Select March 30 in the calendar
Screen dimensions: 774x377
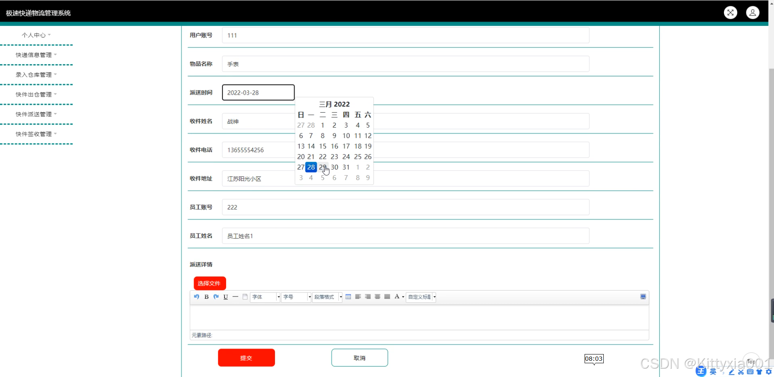pyautogui.click(x=334, y=167)
